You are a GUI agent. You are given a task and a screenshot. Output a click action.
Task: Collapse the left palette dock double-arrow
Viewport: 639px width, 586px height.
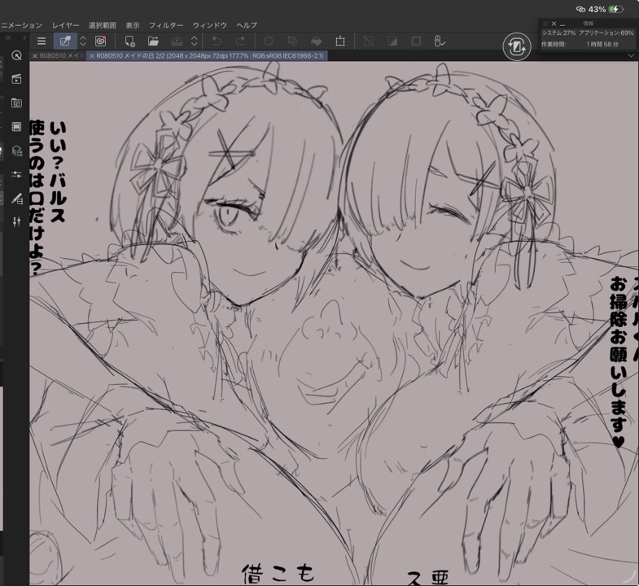pyautogui.click(x=8, y=37)
